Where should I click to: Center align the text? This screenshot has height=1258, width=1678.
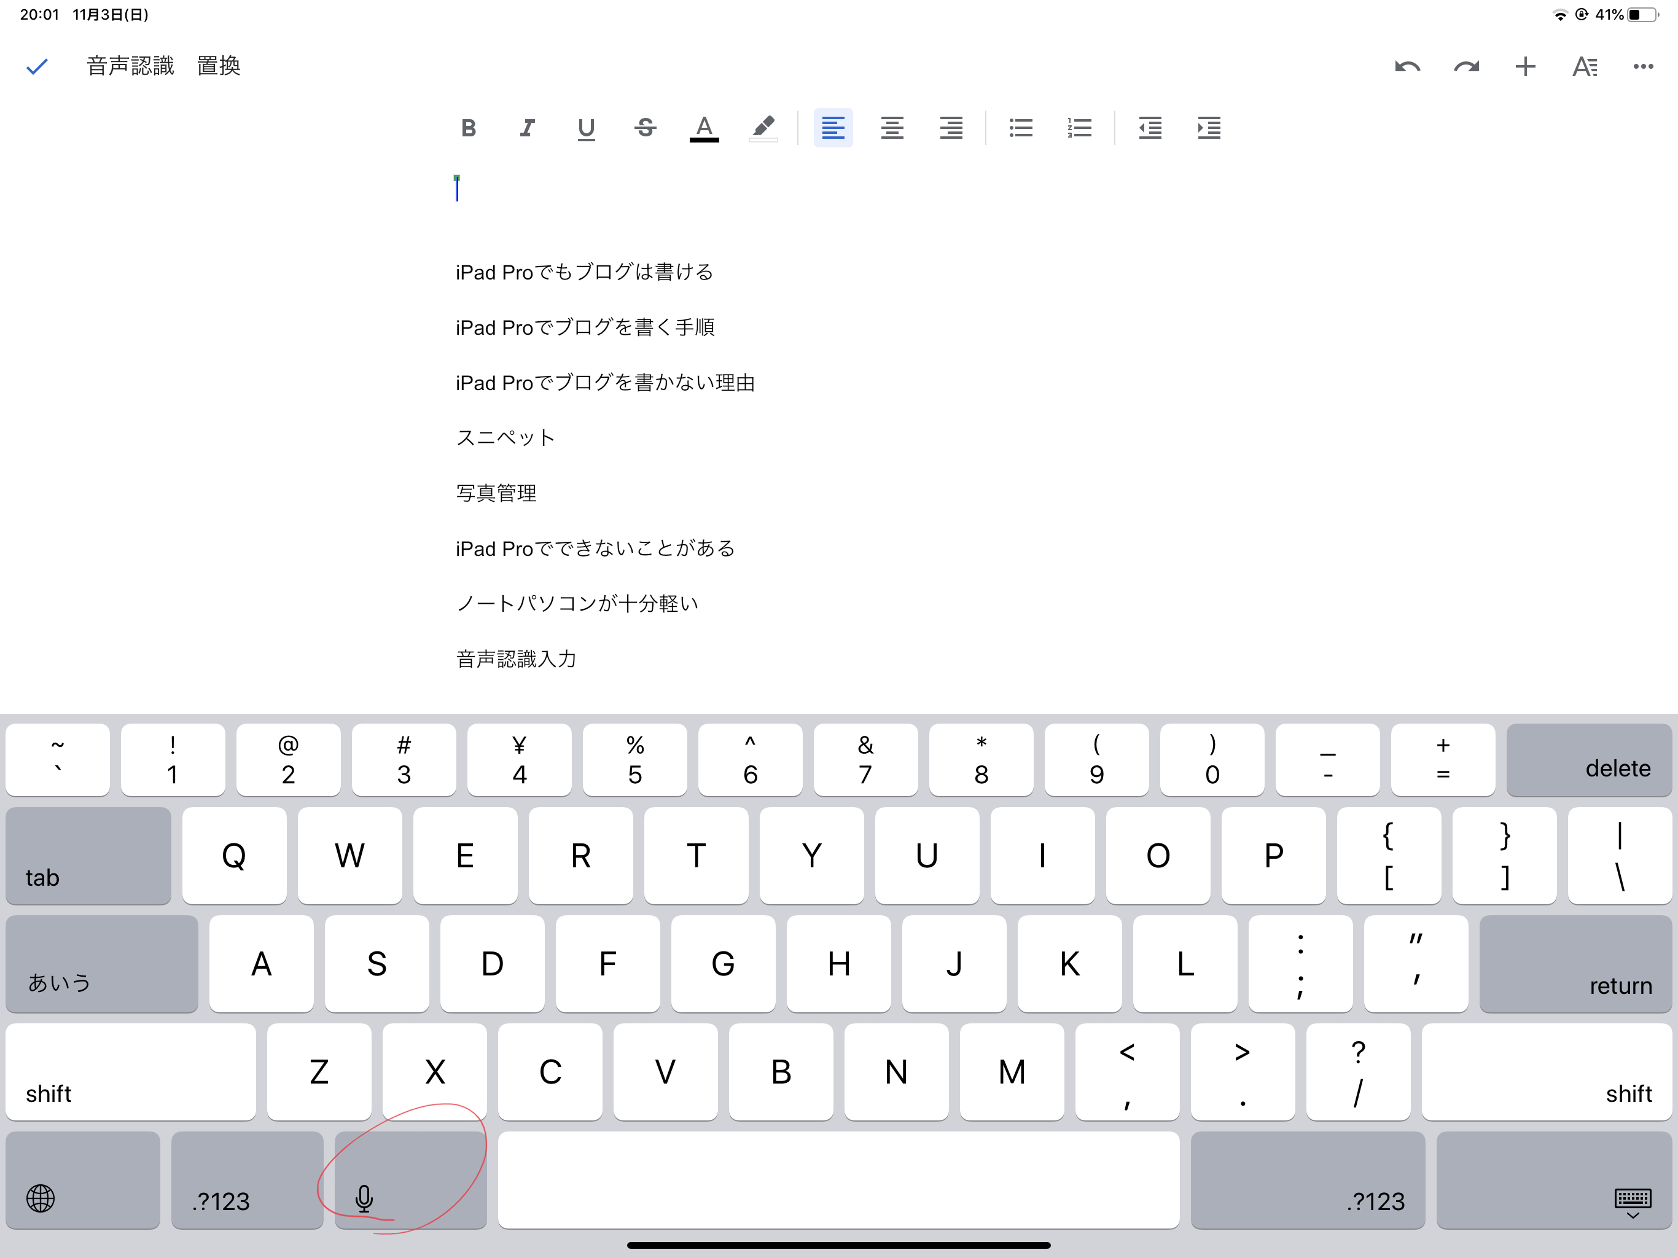click(x=892, y=128)
